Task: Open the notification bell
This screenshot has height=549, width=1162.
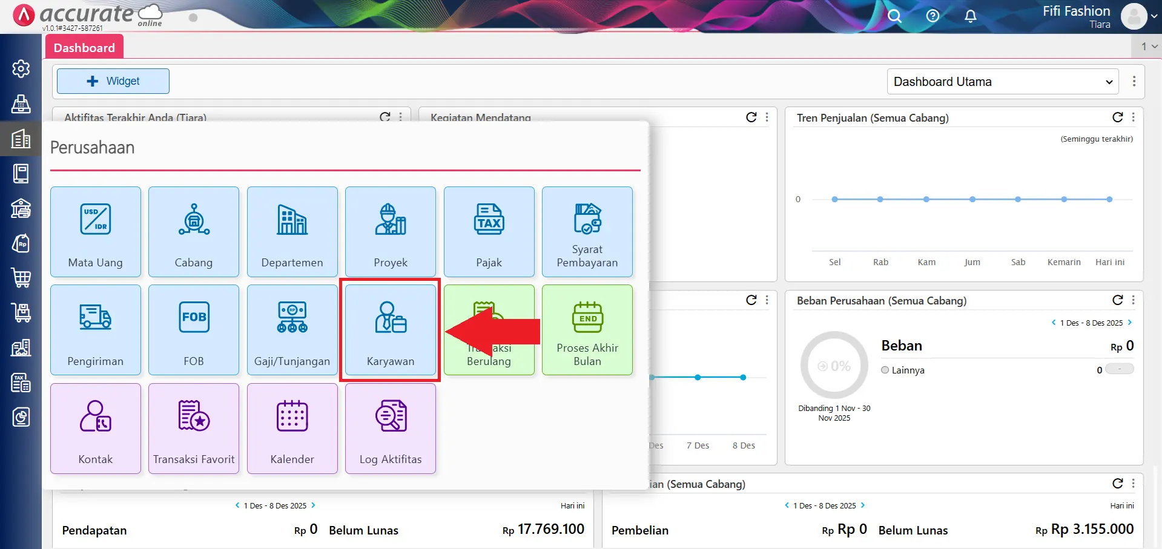Action: 970,16
